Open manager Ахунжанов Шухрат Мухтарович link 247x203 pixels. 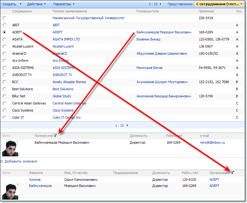[162, 82]
